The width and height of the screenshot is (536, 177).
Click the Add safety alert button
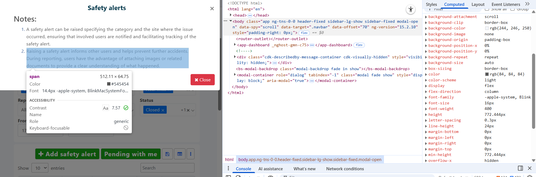click(x=67, y=154)
